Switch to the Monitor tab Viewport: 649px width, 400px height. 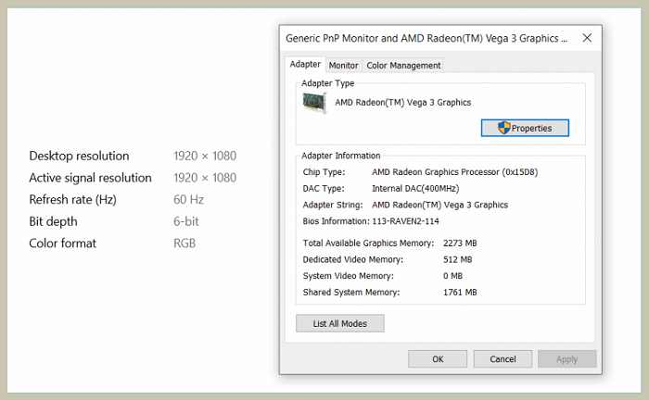pyautogui.click(x=344, y=66)
